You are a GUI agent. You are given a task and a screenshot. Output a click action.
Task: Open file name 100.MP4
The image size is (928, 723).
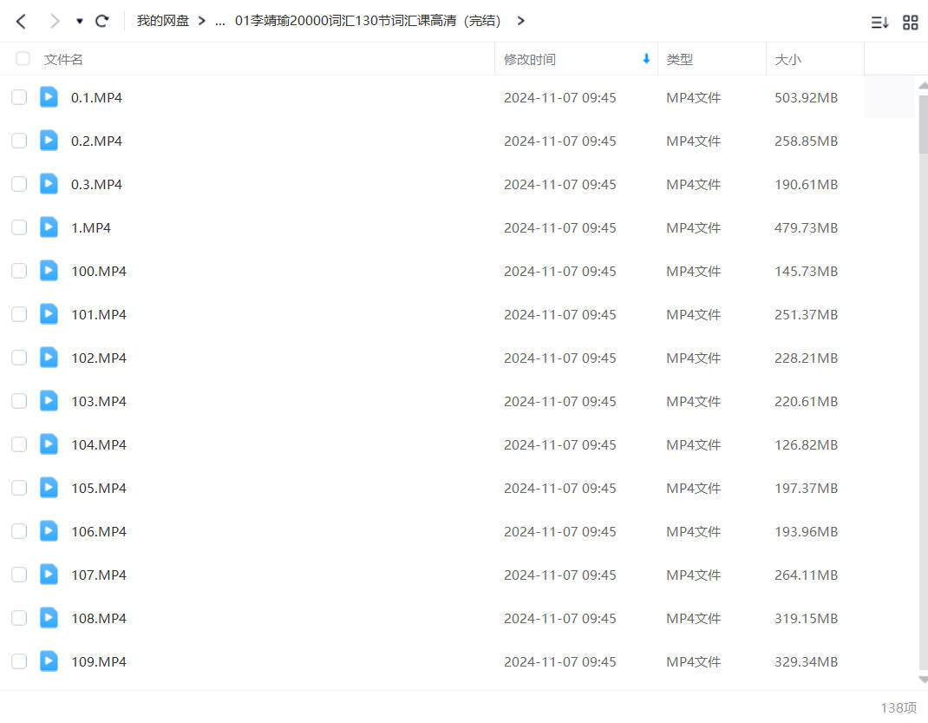tap(99, 271)
